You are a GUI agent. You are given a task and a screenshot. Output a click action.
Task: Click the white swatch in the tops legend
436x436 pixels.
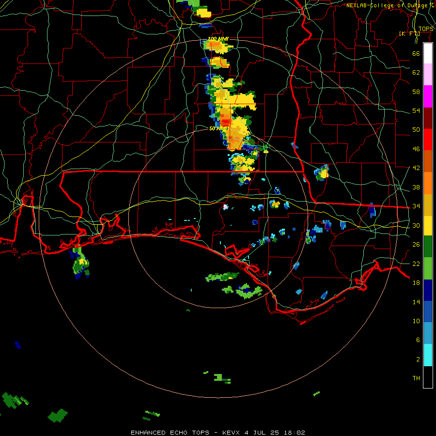(428, 53)
